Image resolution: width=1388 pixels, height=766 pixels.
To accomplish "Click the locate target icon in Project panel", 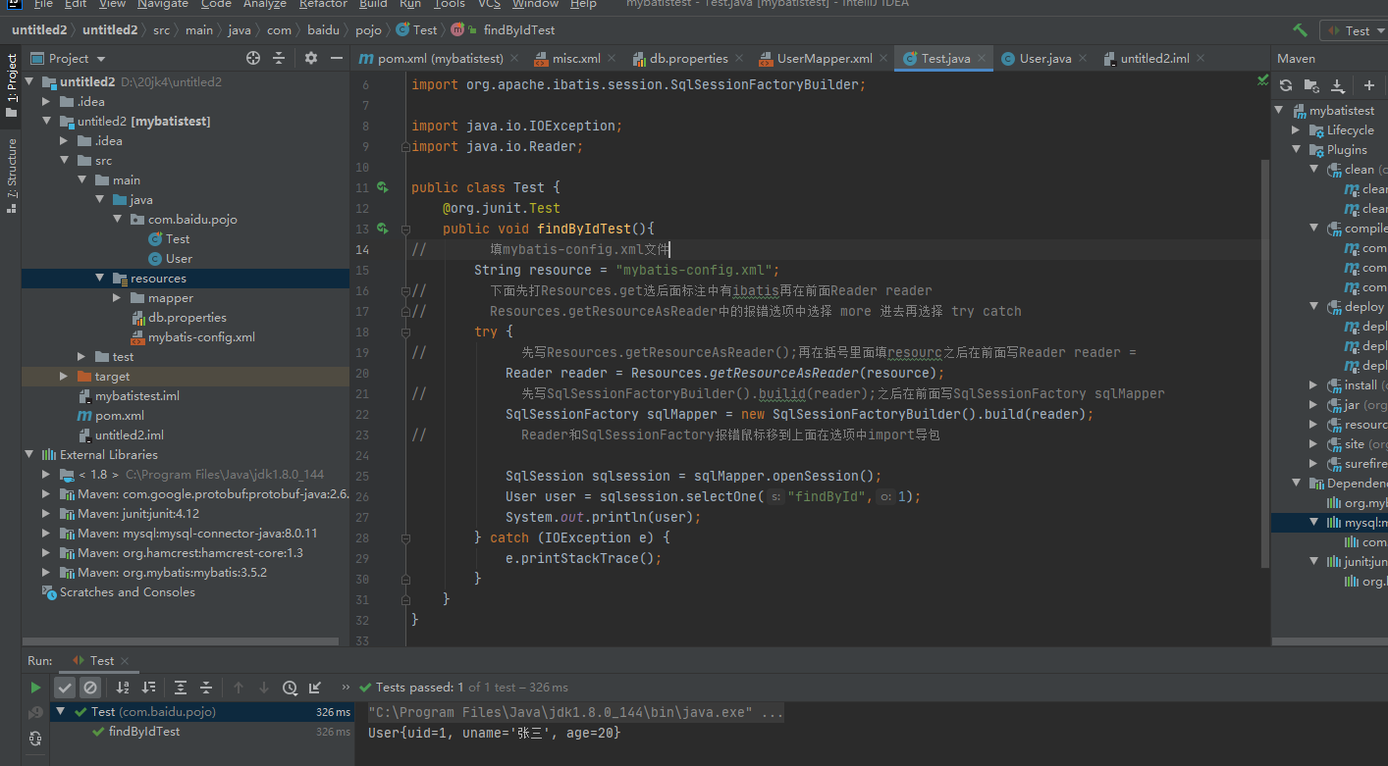I will (253, 58).
